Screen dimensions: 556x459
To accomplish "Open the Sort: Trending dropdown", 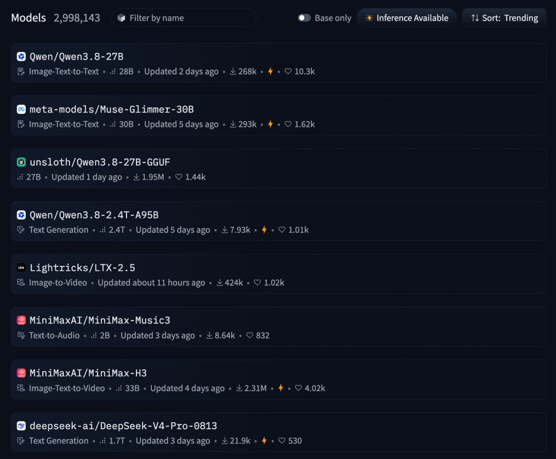I will [504, 17].
